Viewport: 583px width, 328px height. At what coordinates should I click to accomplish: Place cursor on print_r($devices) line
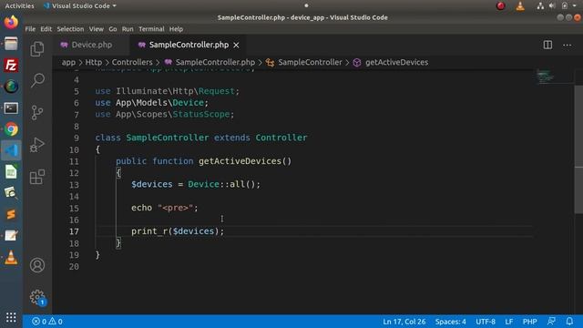tap(178, 231)
